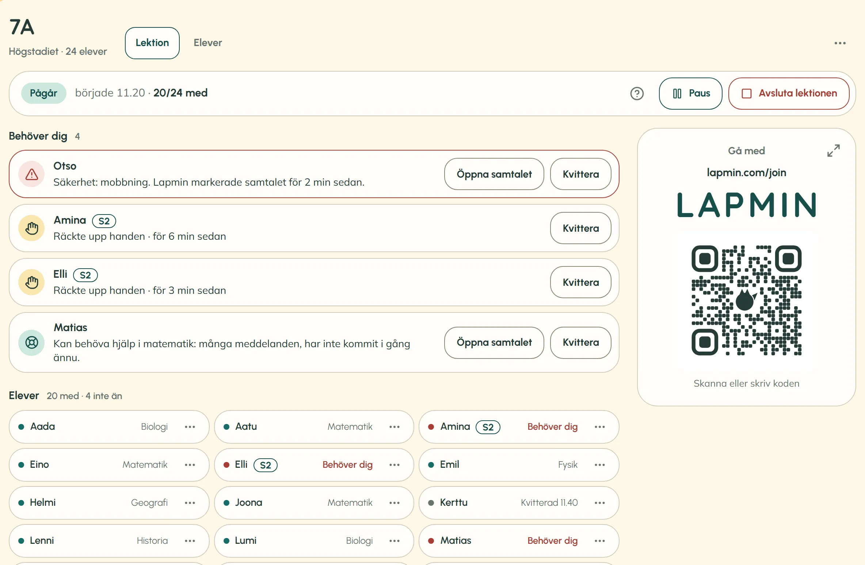This screenshot has height=565, width=865.
Task: Open Eino's three-dot menu
Action: (x=190, y=465)
